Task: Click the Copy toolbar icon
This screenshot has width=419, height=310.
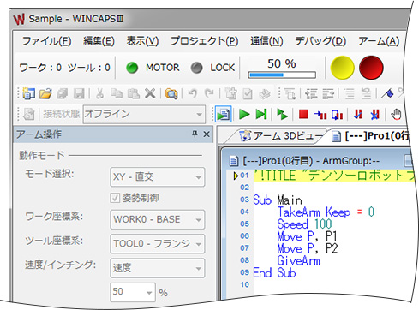Action: (117, 93)
